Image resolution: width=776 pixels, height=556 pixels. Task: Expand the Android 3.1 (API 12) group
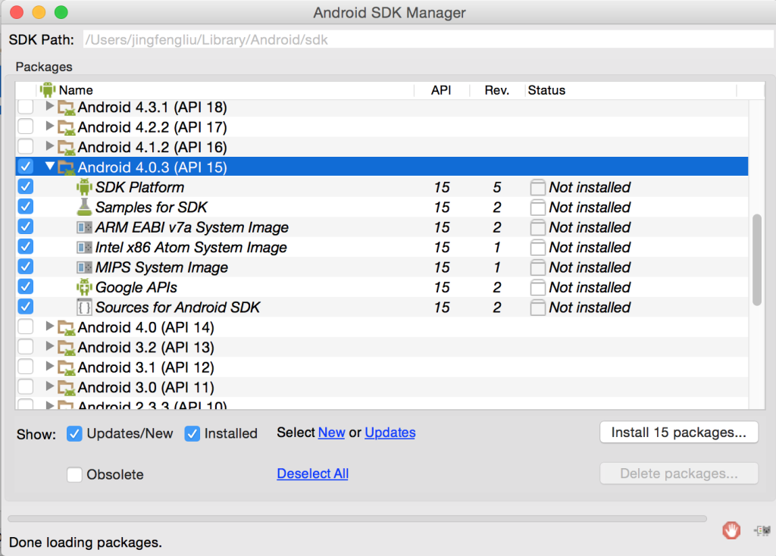coord(49,366)
